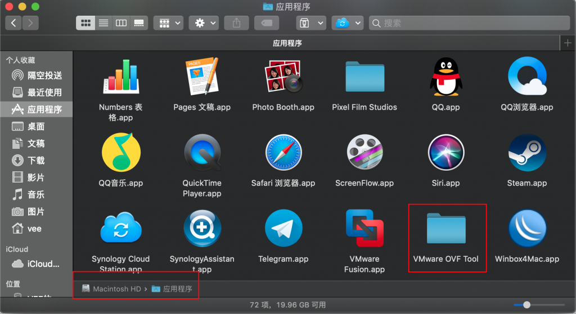Screen dimensions: 576x314
Task: Switch to list view mode
Action: coord(103,23)
